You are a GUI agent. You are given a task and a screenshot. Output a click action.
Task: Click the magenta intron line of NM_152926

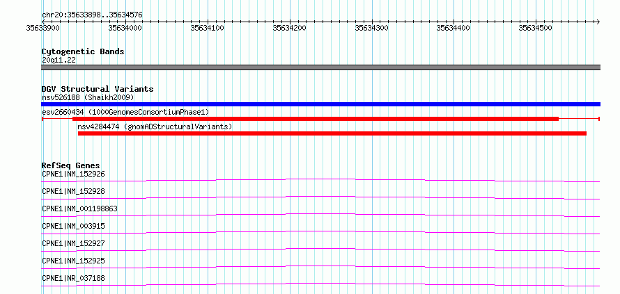[x=320, y=179]
